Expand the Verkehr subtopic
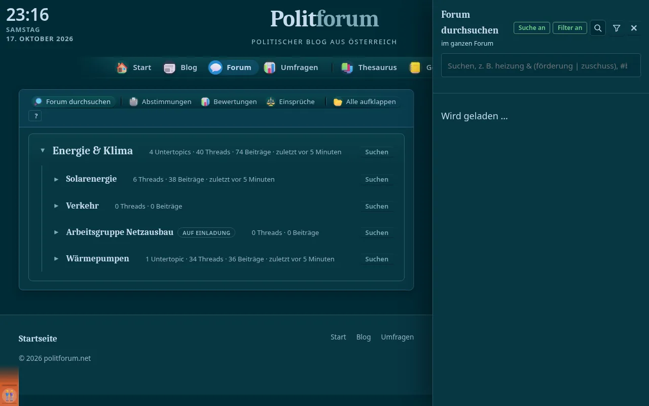The width and height of the screenshot is (649, 406). pyautogui.click(x=56, y=206)
